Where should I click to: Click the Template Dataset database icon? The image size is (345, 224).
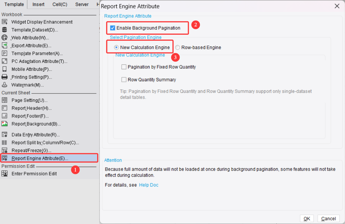tap(4, 30)
